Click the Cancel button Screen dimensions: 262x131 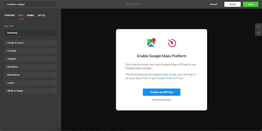213,4
